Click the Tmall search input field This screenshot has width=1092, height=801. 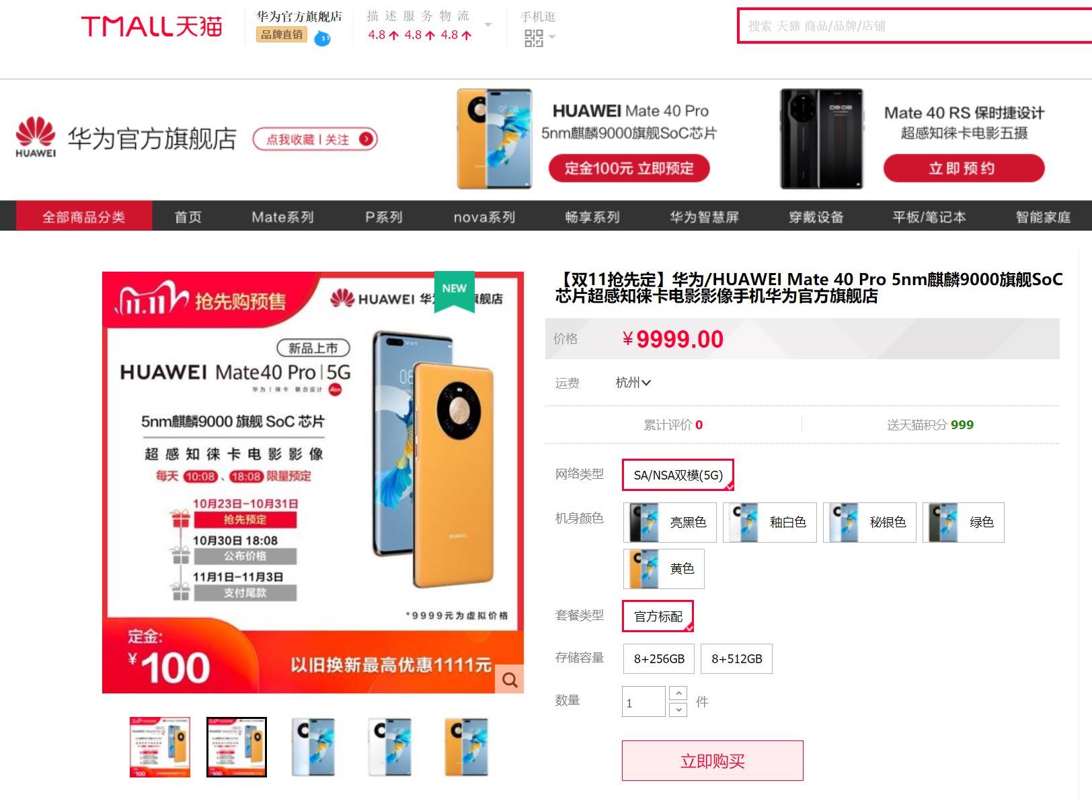click(x=914, y=26)
